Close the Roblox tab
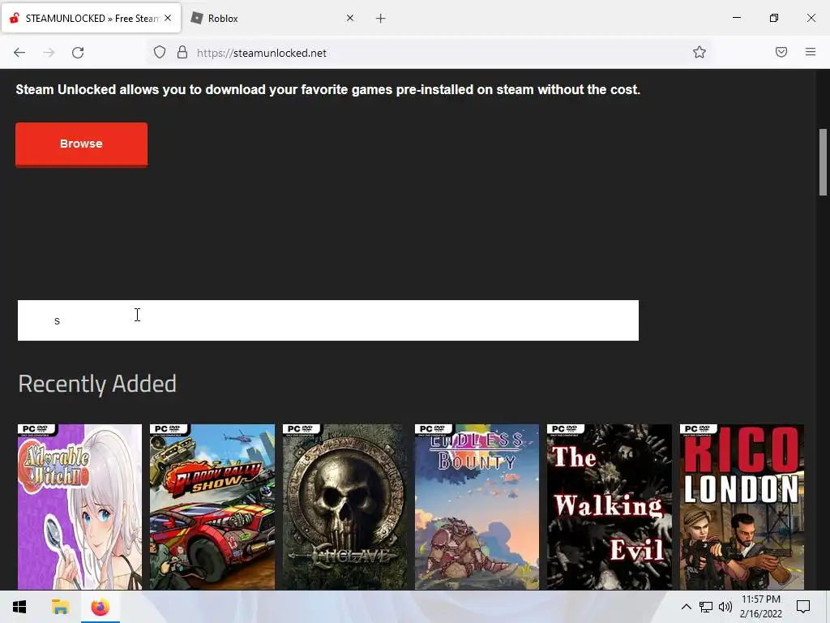Image resolution: width=830 pixels, height=623 pixels. pyautogui.click(x=350, y=18)
